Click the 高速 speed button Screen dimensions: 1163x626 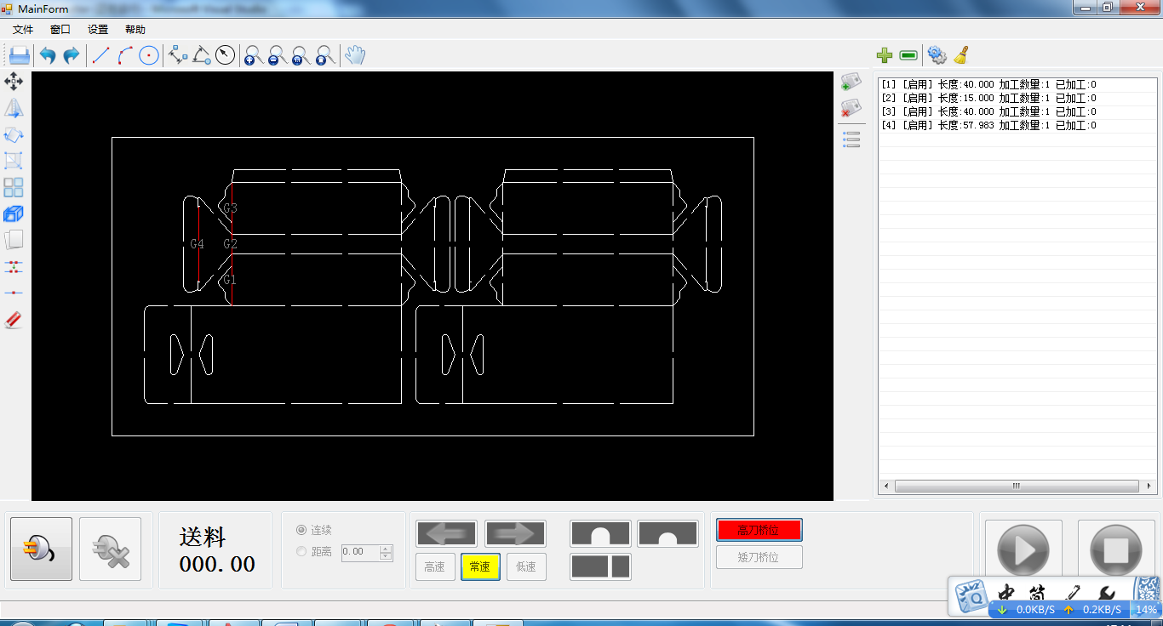tap(435, 566)
